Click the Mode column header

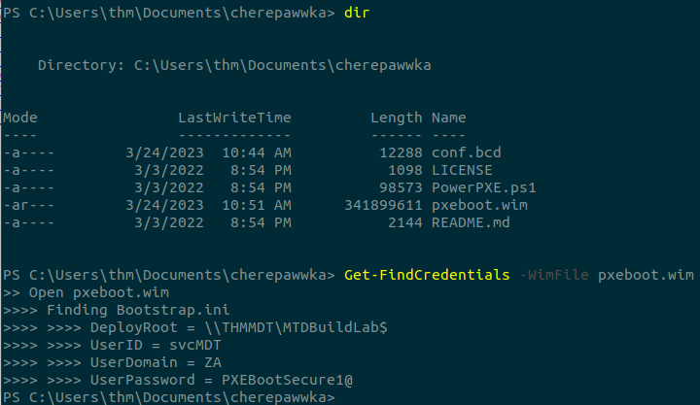pyautogui.click(x=19, y=118)
